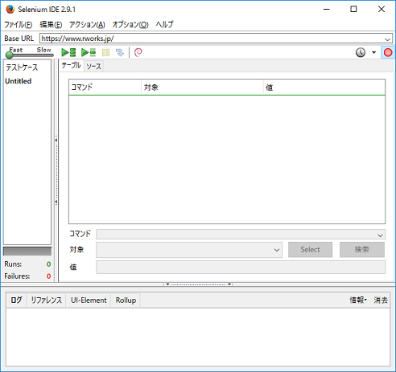Open the アクション(A) menu
396x372 pixels.
click(87, 25)
